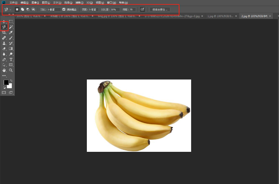279x184 pixels.
Task: Select the Magnetic Lasso tool in toolbox
Action: tap(4, 27)
